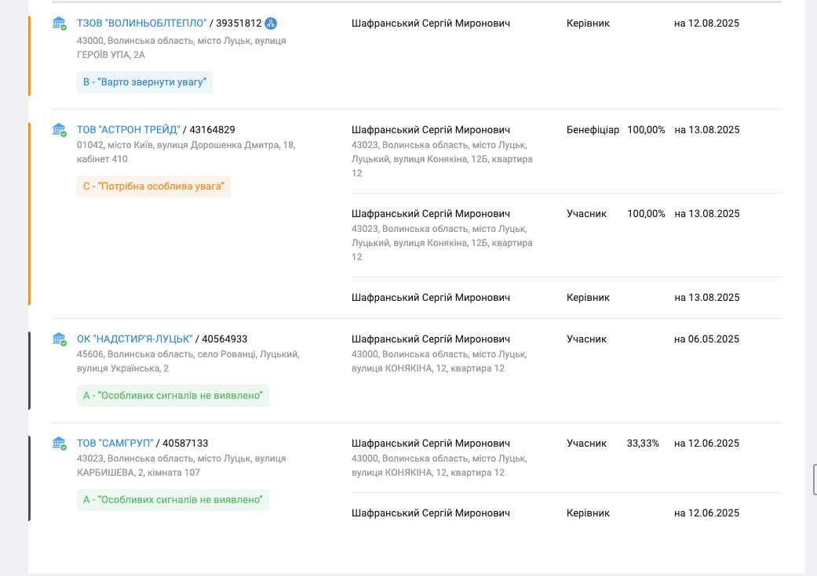
Task: Open the ТОВ "САМГРУП" company link
Action: tap(115, 444)
